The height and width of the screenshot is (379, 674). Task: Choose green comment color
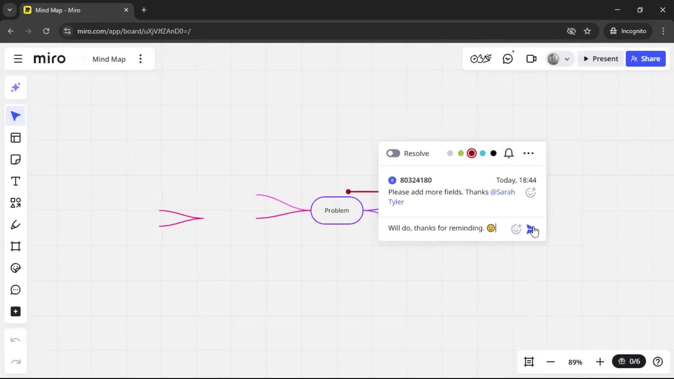[461, 153]
